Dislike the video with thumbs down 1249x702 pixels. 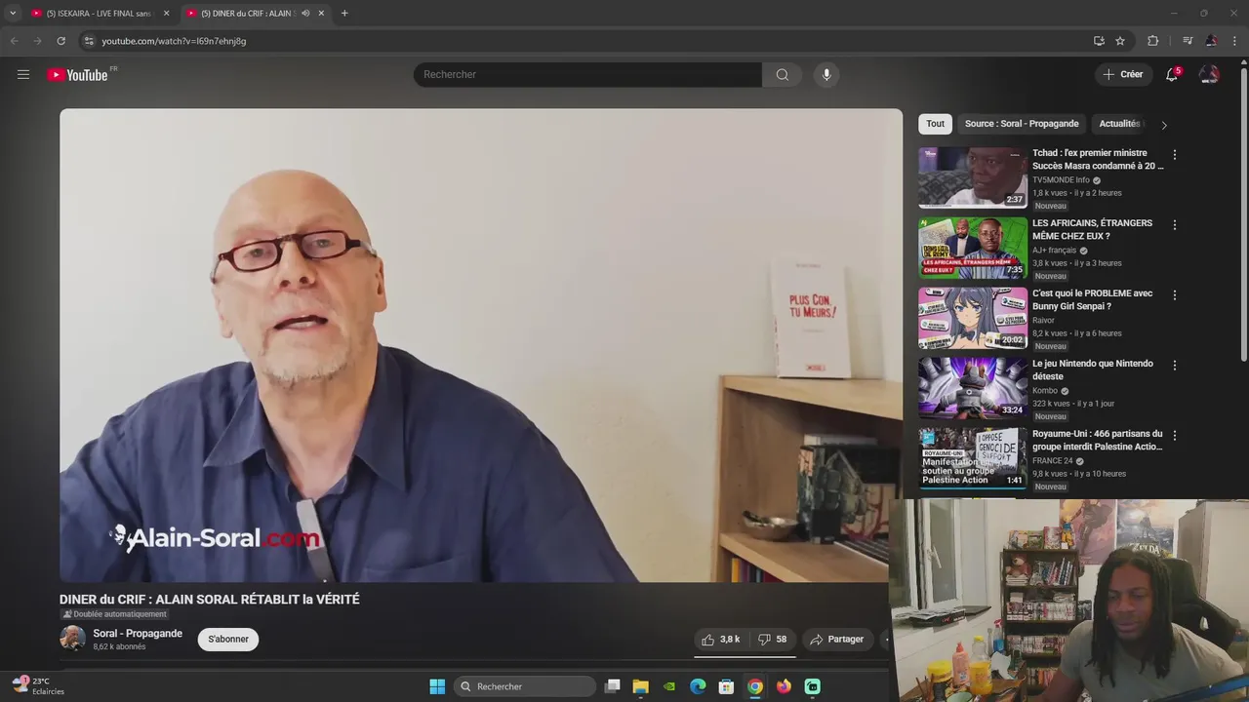774,640
